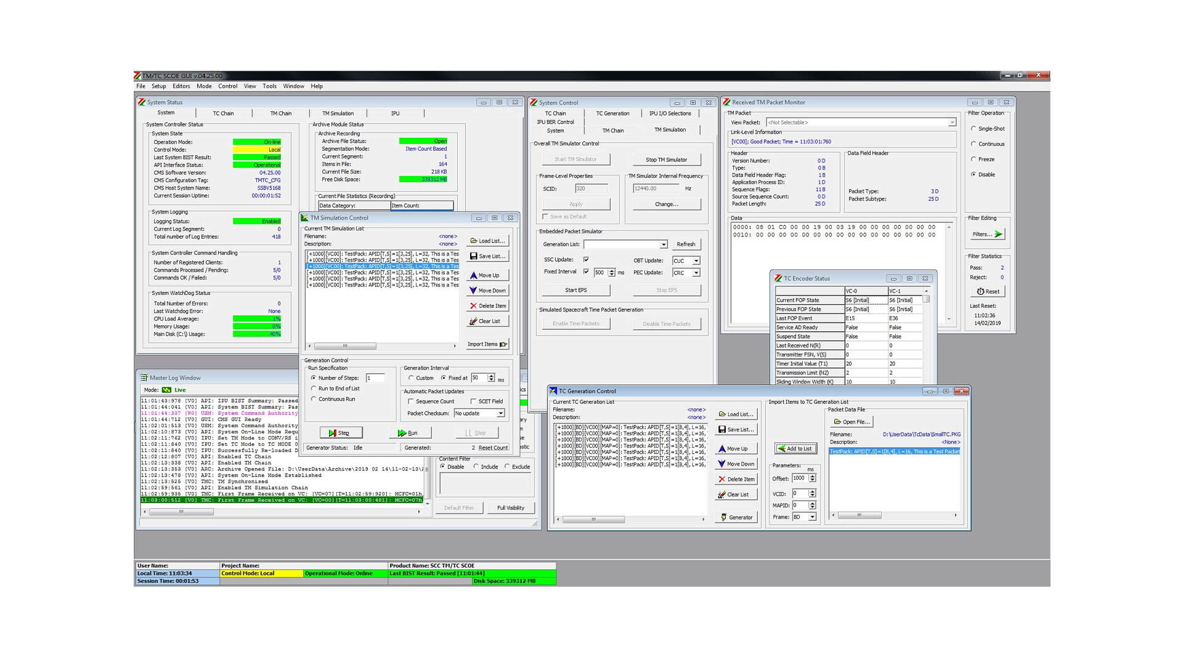Open the OBT Update CUC dropdown
1183x665 pixels.
pos(696,260)
